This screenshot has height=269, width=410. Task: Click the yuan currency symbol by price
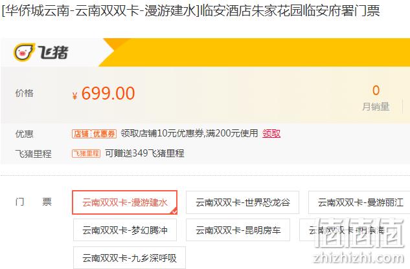(x=74, y=96)
